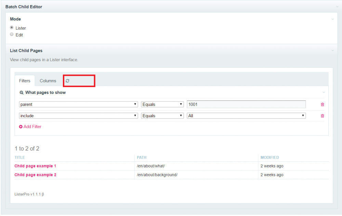Click the Add Filter link
The height and width of the screenshot is (216, 342).
32,127
